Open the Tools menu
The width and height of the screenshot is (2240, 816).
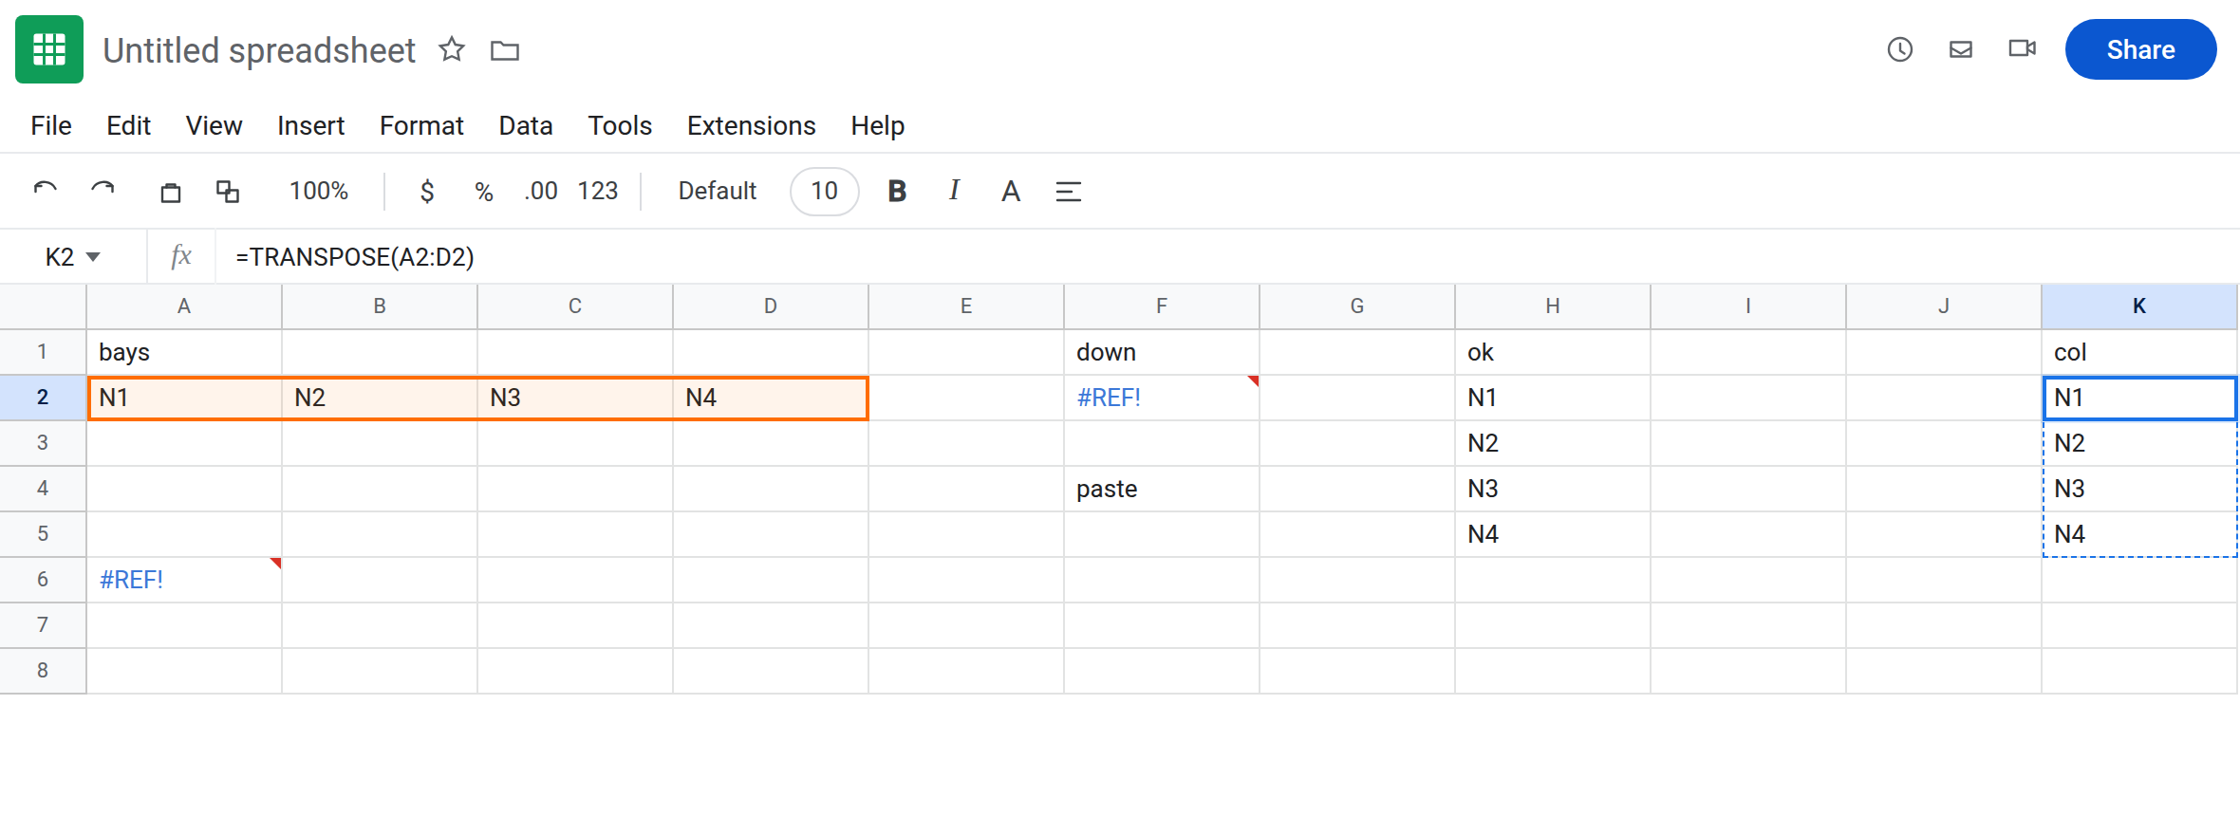620,125
